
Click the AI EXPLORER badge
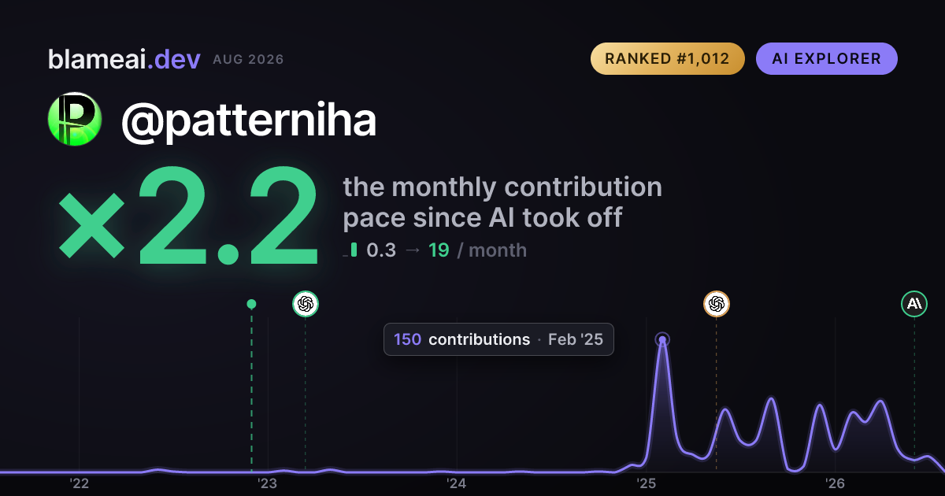tap(827, 59)
